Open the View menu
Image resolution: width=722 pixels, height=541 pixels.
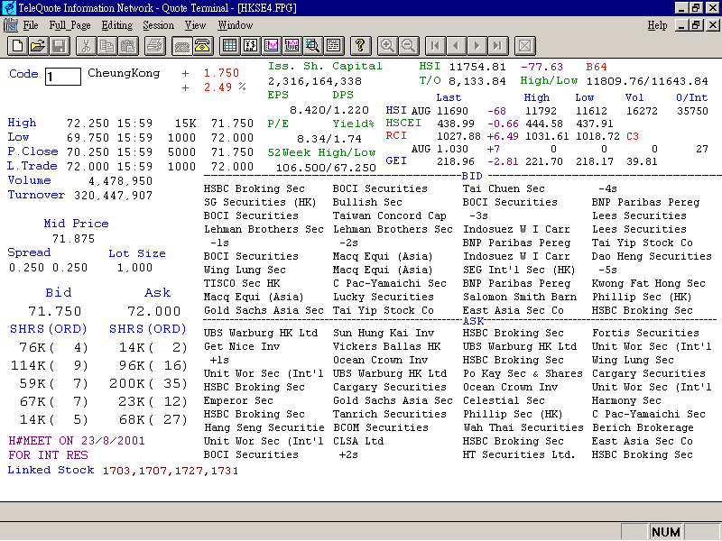195,25
